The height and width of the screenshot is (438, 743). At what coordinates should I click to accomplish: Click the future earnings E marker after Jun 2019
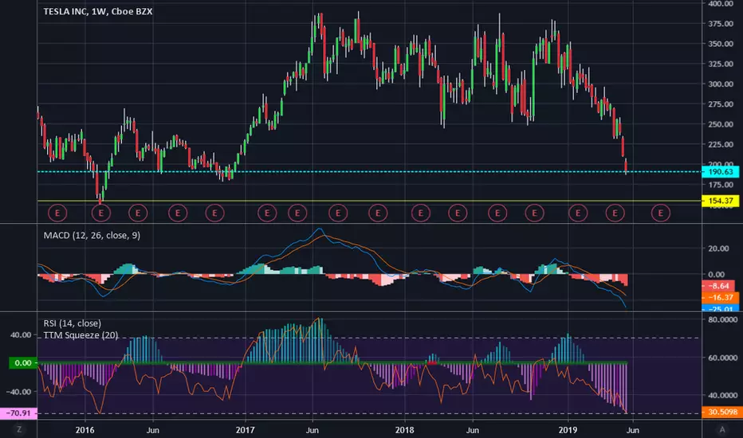pyautogui.click(x=661, y=213)
